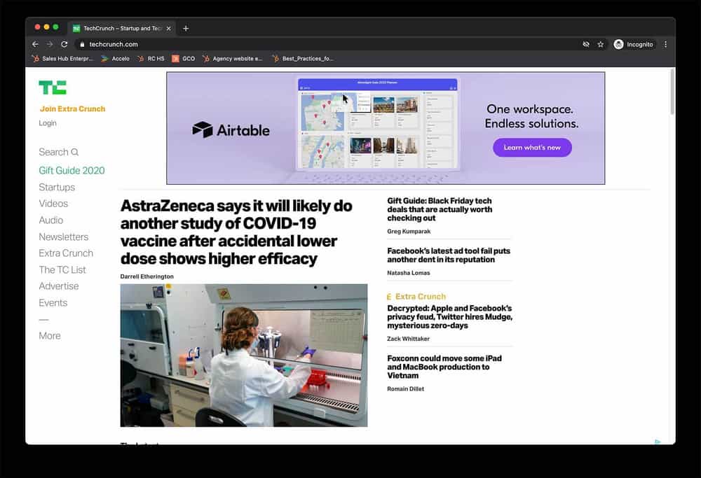This screenshot has height=478, width=701.
Task: Open the RC HS bookmark
Action: point(151,59)
